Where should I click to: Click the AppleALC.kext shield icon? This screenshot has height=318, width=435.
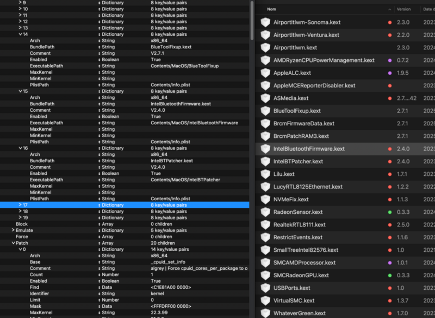tap(265, 73)
